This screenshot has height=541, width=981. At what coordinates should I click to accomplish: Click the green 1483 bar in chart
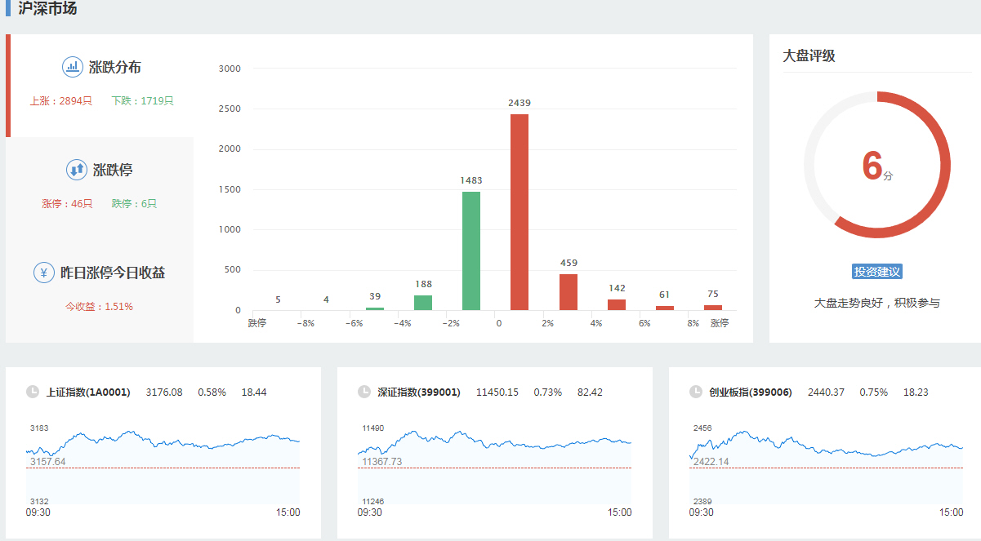[x=471, y=251]
